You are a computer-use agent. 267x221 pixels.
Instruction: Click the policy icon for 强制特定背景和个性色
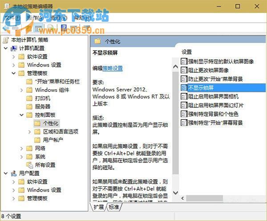tap(184, 114)
